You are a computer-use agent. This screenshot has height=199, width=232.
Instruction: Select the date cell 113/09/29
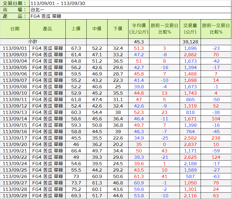point(15,196)
